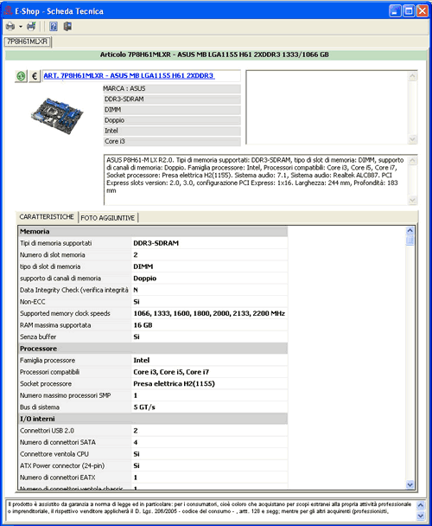Click the green refresh icon button
The width and height of the screenshot is (432, 526).
pyautogui.click(x=21, y=76)
